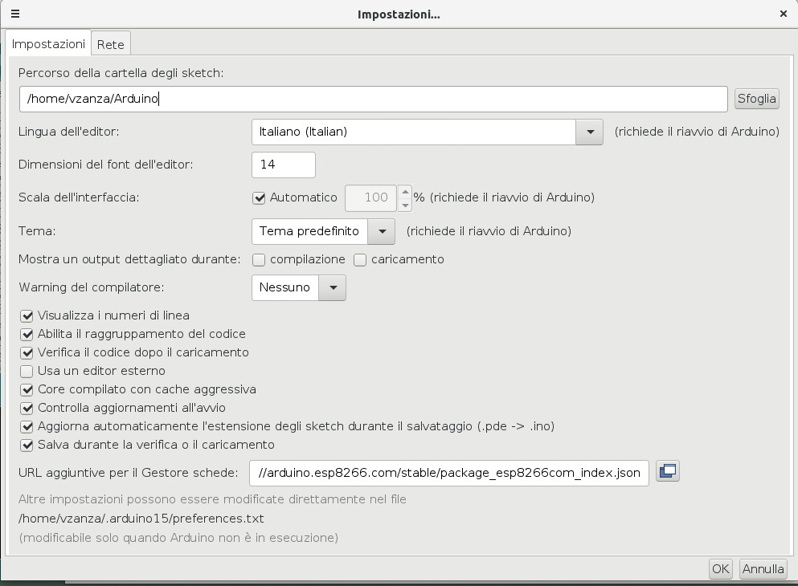This screenshot has width=798, height=586.
Task: Disable Controlla aggiornamenti all'avvio checkbox
Action: click(x=27, y=408)
